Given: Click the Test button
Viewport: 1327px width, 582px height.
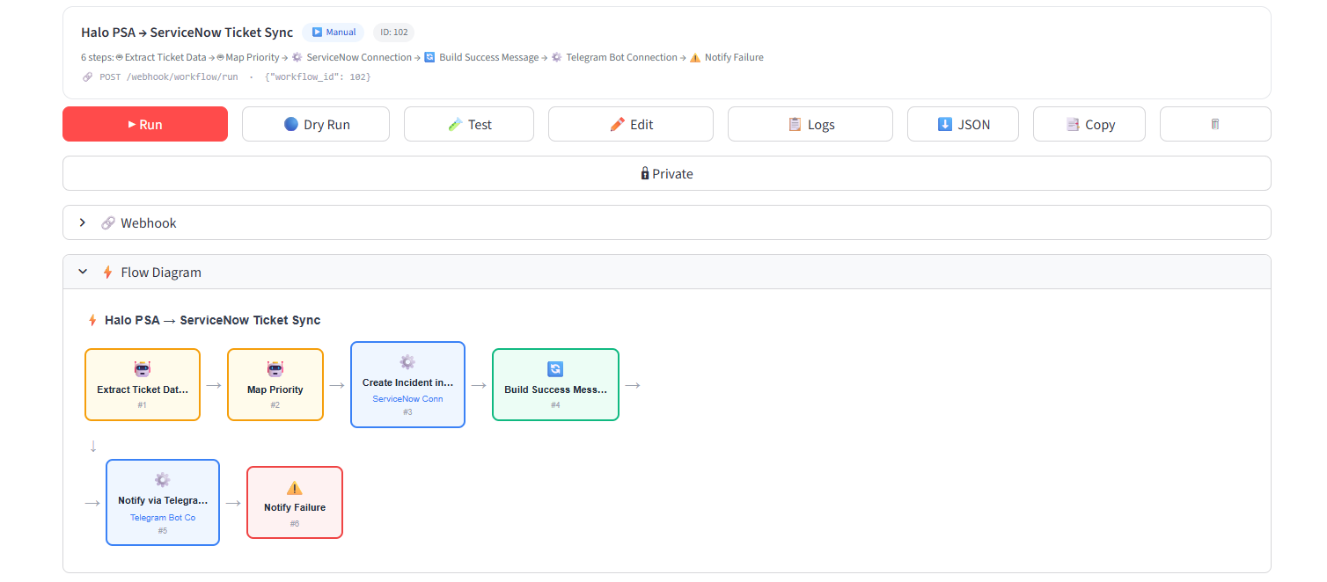Looking at the screenshot, I should [469, 124].
